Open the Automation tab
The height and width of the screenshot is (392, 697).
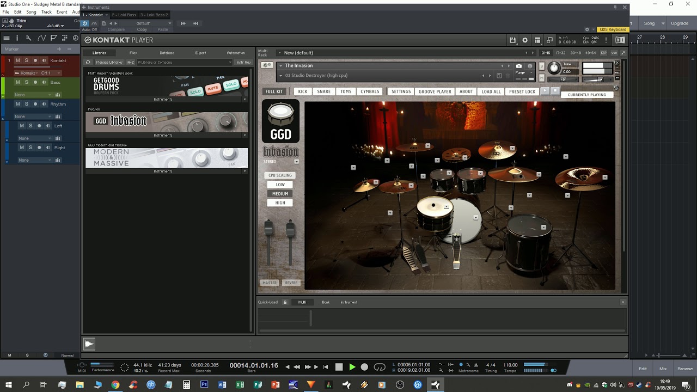coord(236,53)
